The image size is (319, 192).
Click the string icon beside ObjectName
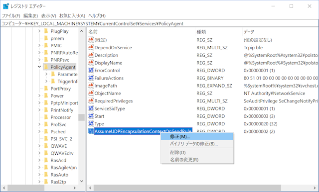(91, 93)
